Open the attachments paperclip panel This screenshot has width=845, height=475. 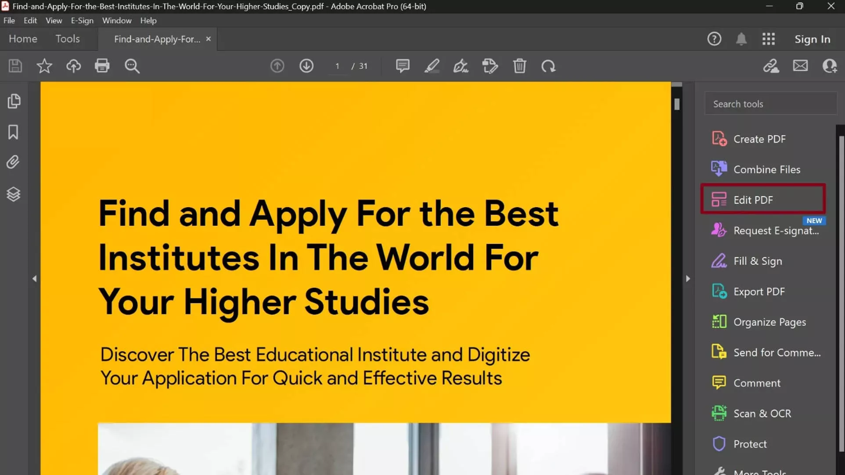click(13, 162)
